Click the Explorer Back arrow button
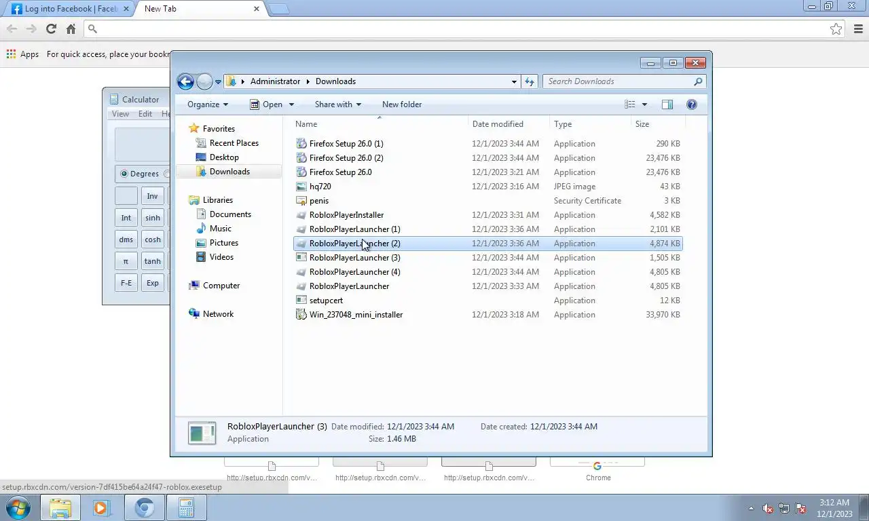Viewport: 869px width, 521px height. 185,81
